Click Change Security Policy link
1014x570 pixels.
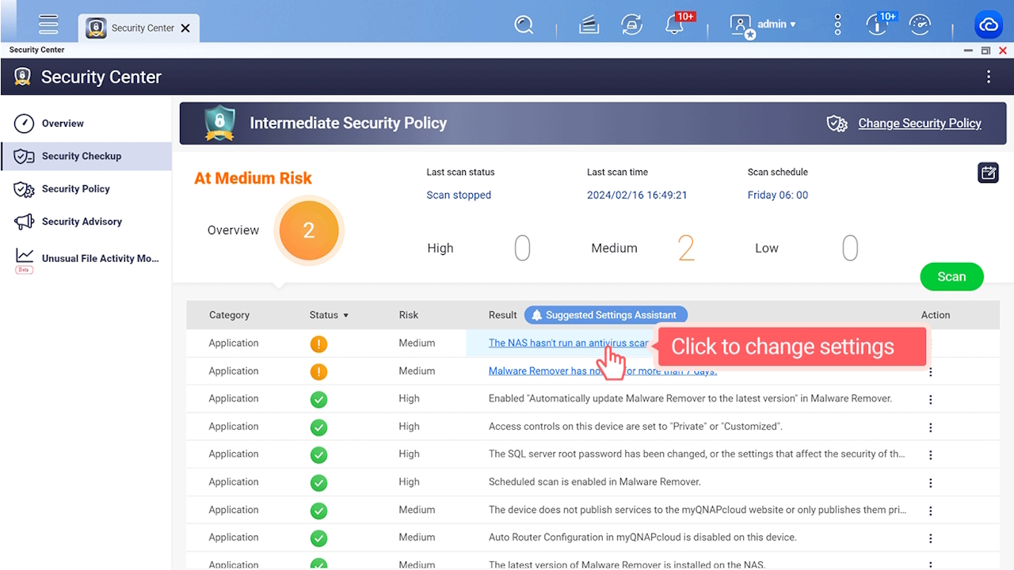click(x=919, y=123)
